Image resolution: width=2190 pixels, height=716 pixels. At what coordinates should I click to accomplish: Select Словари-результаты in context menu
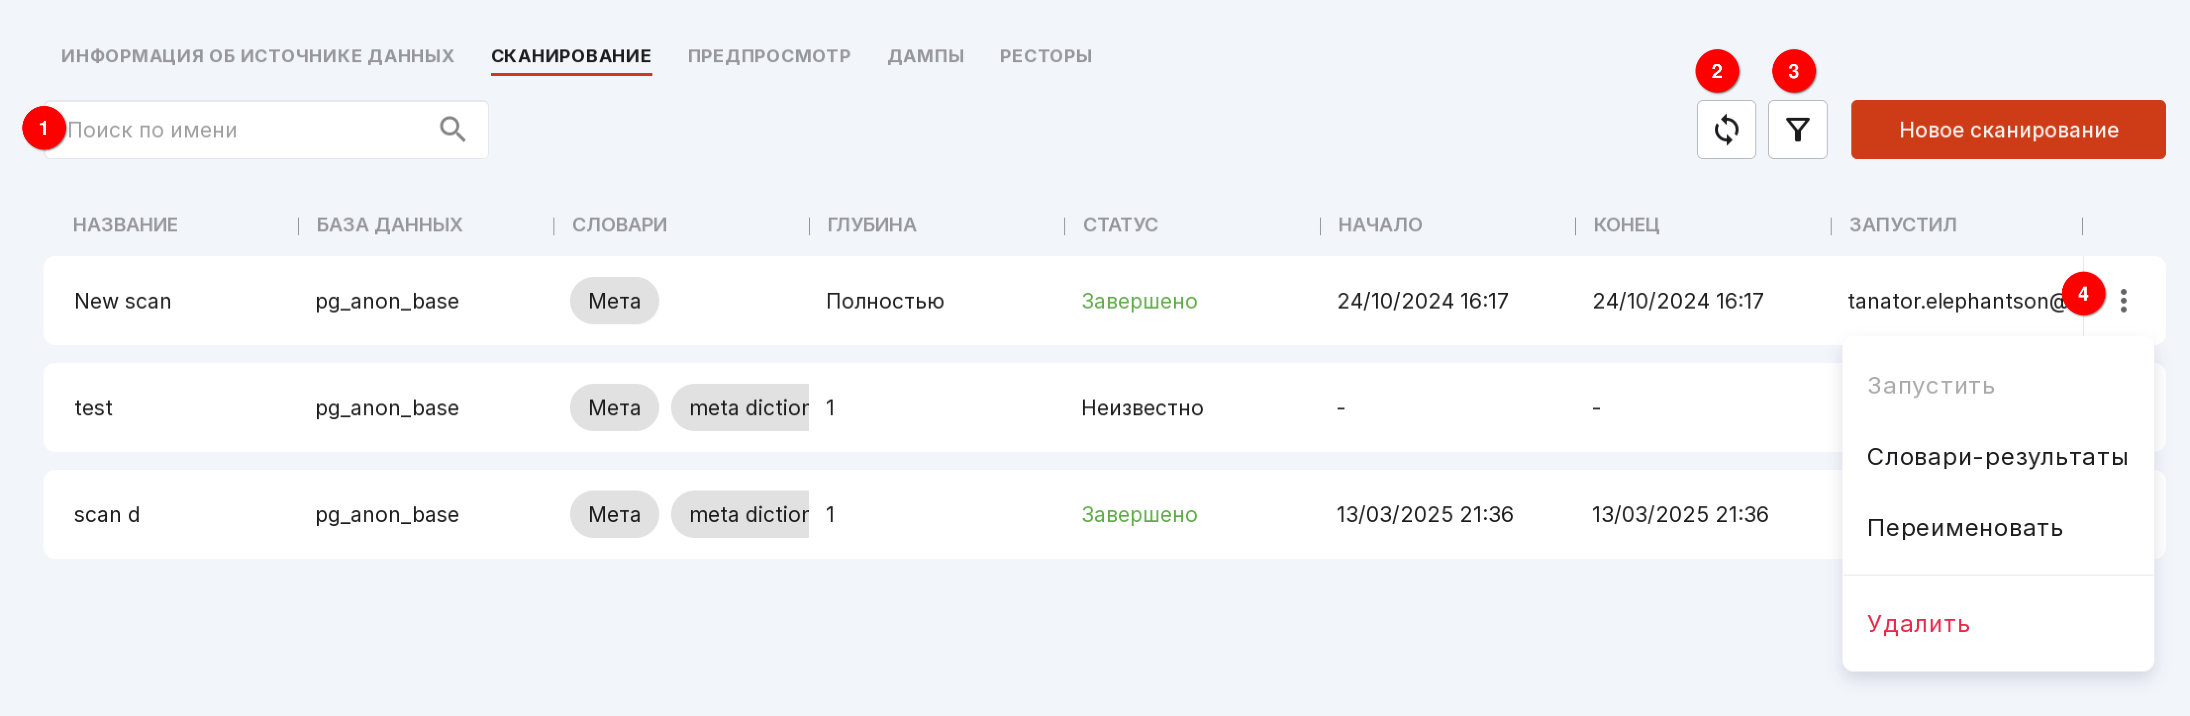[1997, 457]
